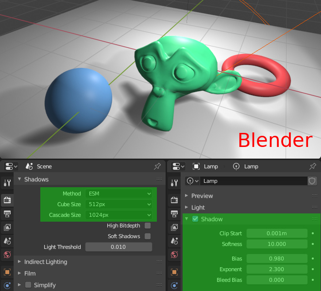Pin the Scene properties panel

tap(157, 166)
